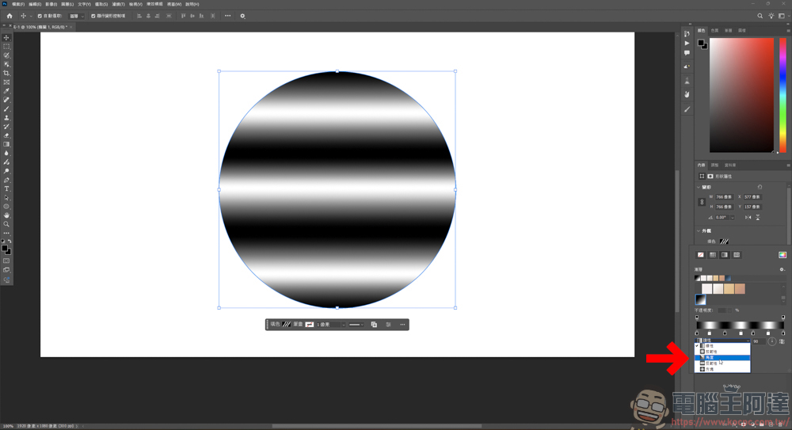Click align top edges icon
Screen dimensions: 792x430
point(183,16)
